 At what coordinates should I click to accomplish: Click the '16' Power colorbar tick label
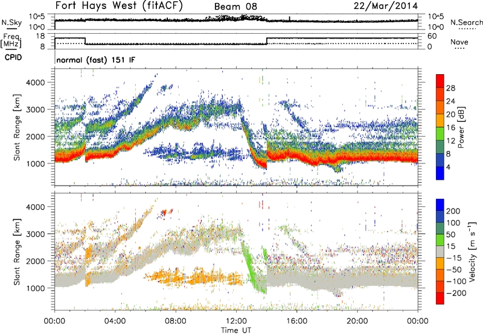click(450, 128)
